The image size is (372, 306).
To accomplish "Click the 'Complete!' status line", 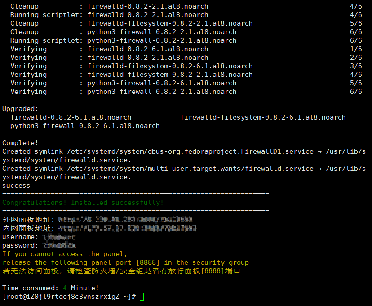I will pyautogui.click(x=20, y=143).
